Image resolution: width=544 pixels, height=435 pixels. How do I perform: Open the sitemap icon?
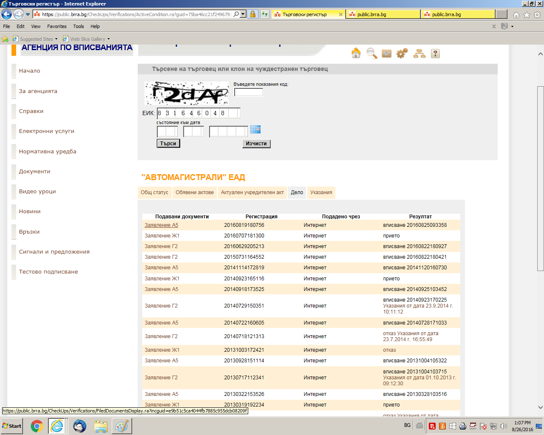coord(419,54)
